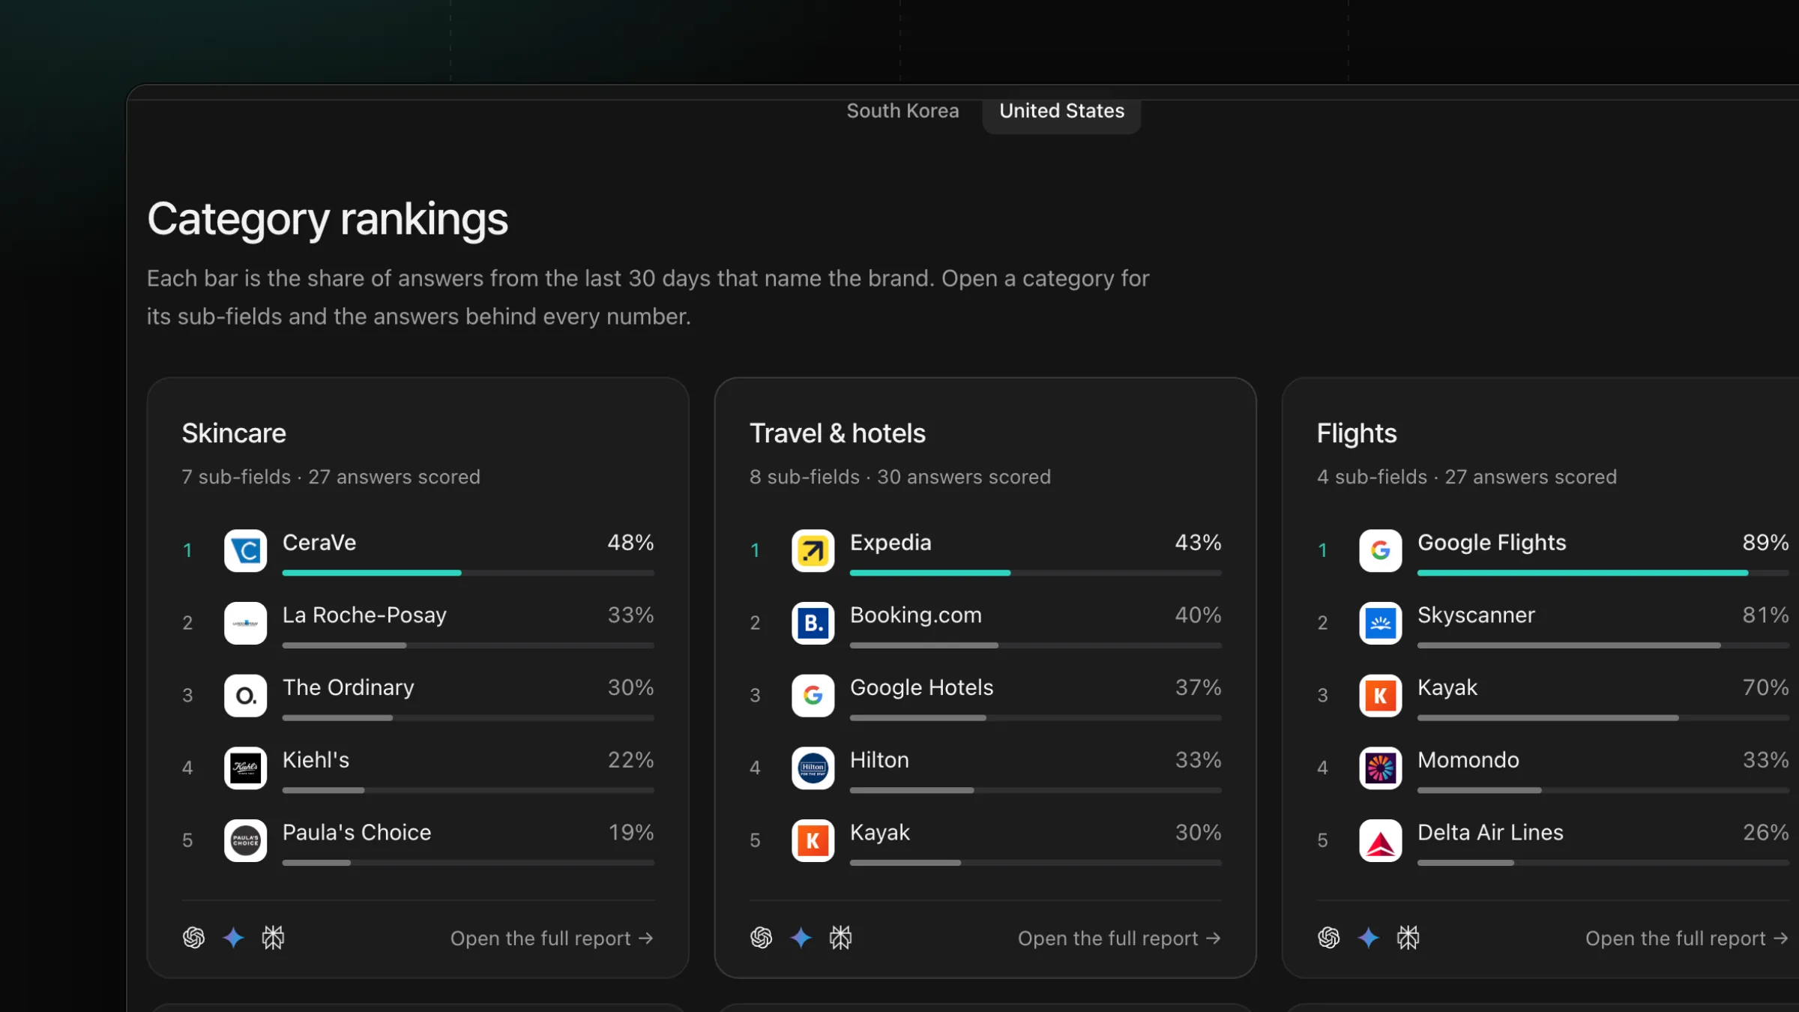Open the Travel & hotels category title
Image resolution: width=1799 pixels, height=1012 pixels.
click(837, 433)
